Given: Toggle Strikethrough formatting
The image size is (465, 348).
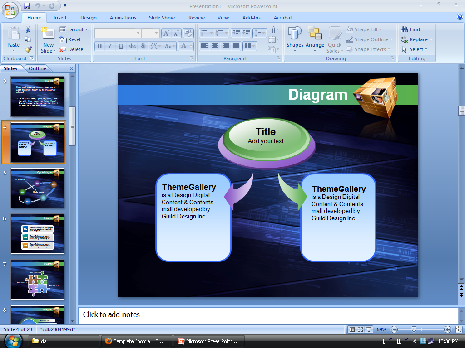Looking at the screenshot, I should click(x=132, y=46).
